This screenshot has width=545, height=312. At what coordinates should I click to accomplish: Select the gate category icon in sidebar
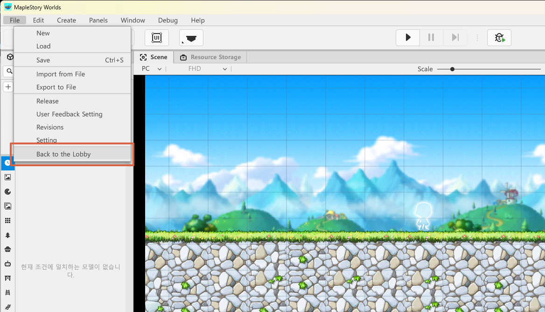point(7,278)
